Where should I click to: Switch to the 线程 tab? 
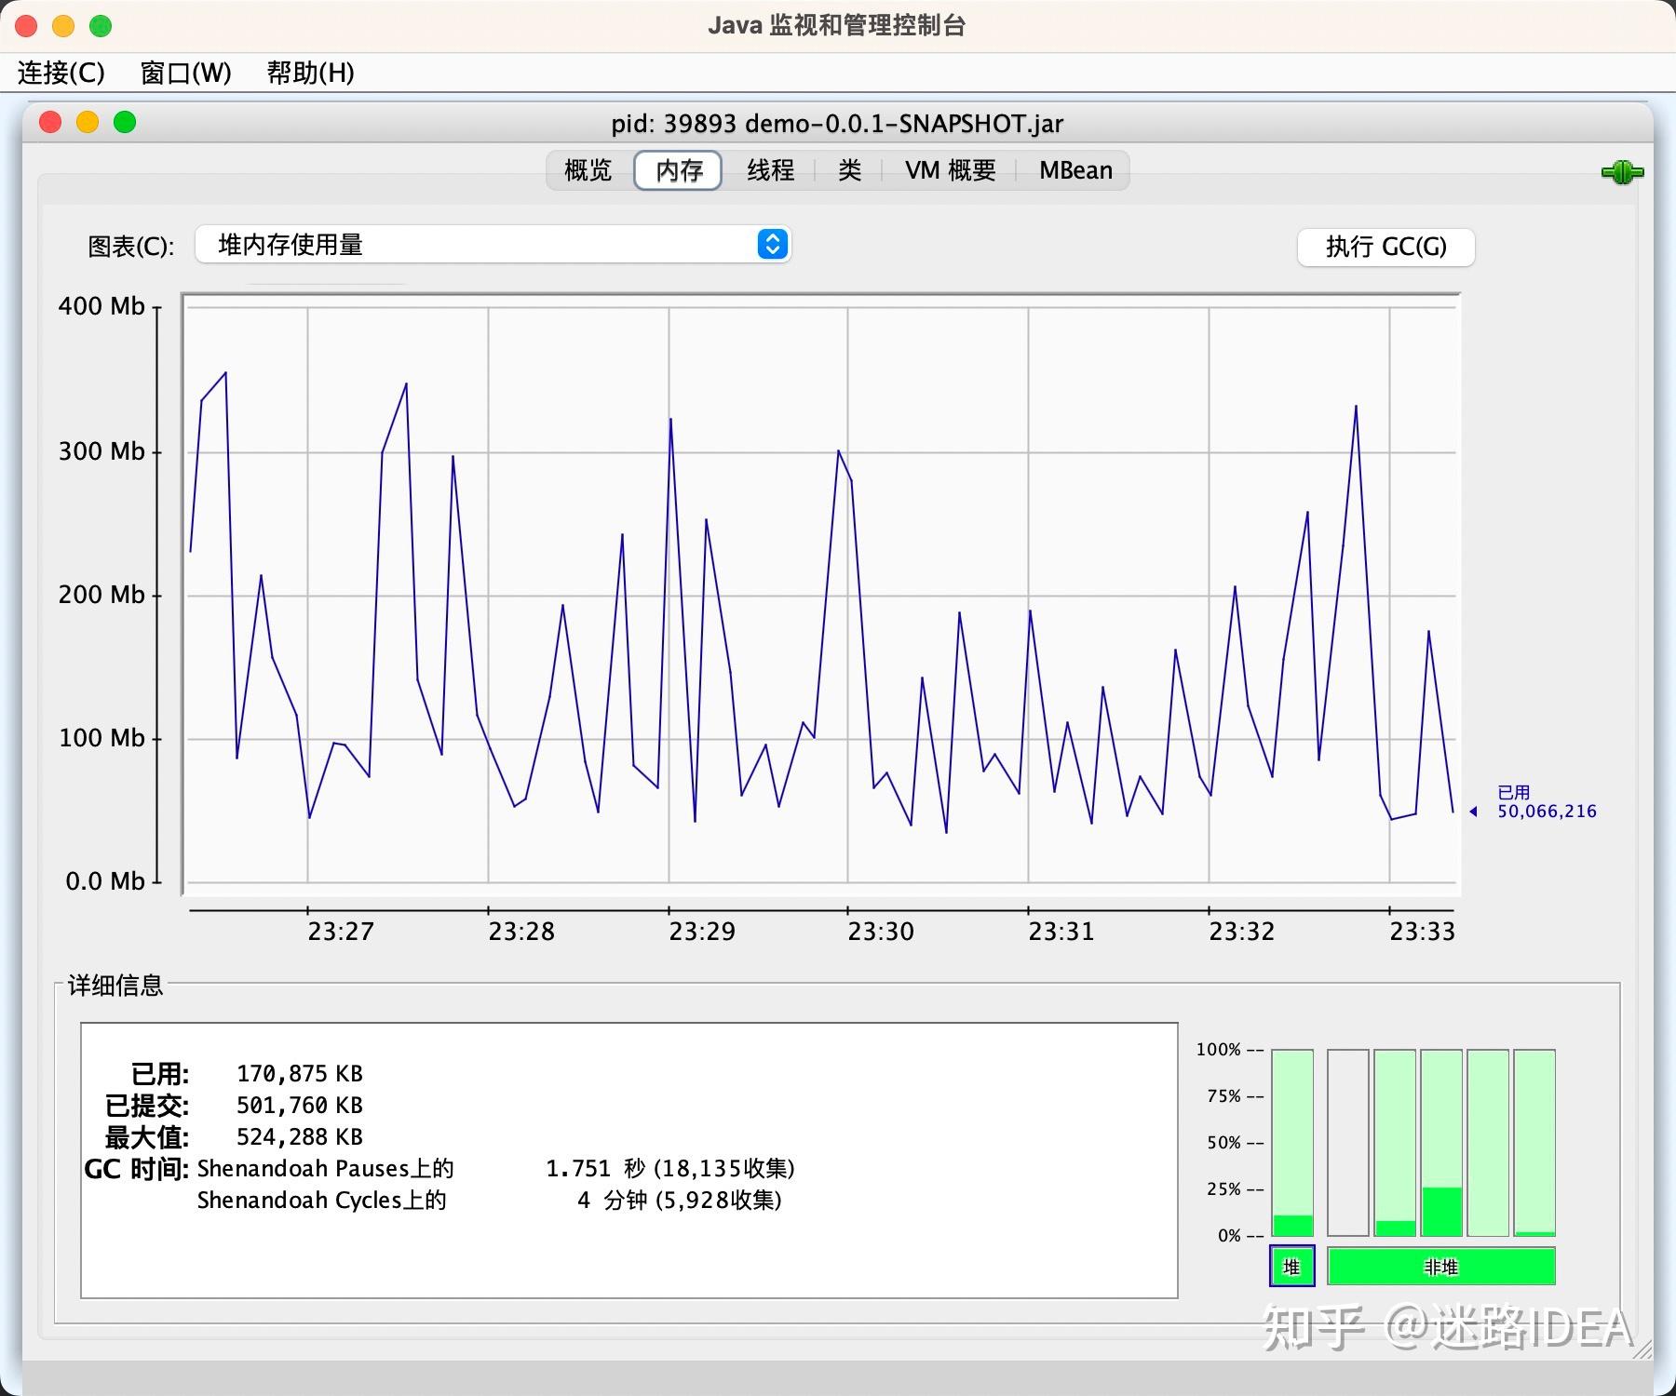click(770, 169)
